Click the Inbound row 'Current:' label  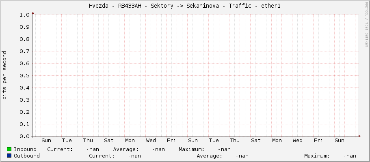pyautogui.click(x=60, y=149)
